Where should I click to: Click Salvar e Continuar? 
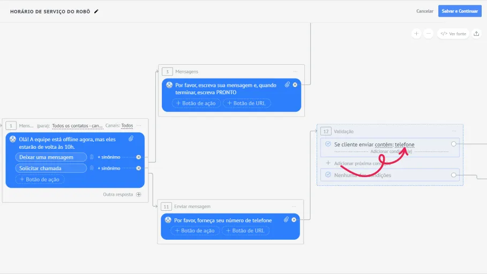pyautogui.click(x=460, y=11)
